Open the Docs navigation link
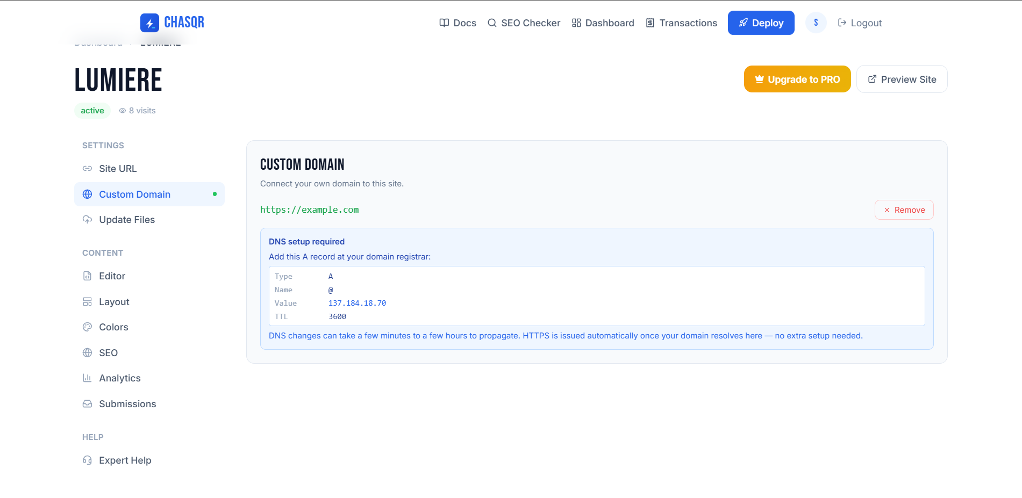The width and height of the screenshot is (1022, 498). tap(458, 23)
